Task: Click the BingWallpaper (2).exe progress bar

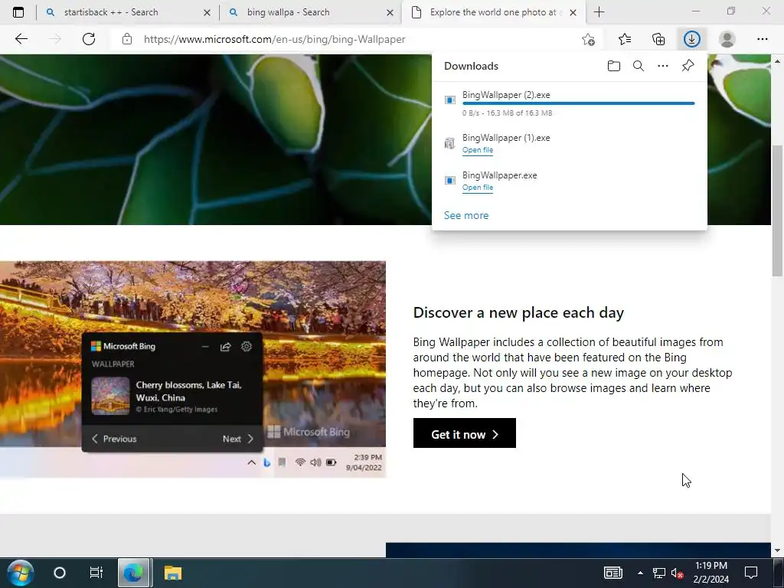Action: [x=579, y=103]
